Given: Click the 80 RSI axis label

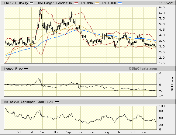Looking at the screenshot, I should (161, 111).
